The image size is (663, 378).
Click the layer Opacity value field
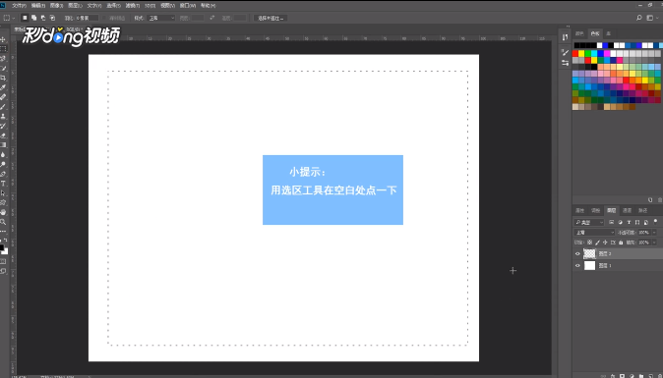(x=644, y=233)
